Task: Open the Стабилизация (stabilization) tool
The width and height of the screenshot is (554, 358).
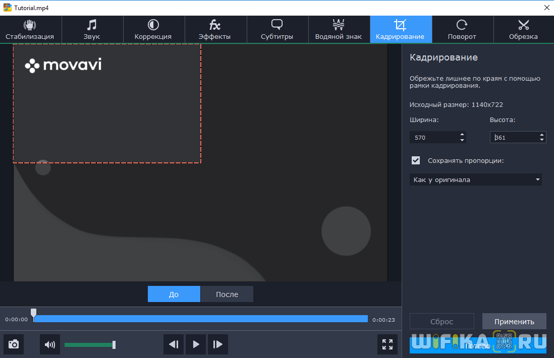Action: coord(30,29)
